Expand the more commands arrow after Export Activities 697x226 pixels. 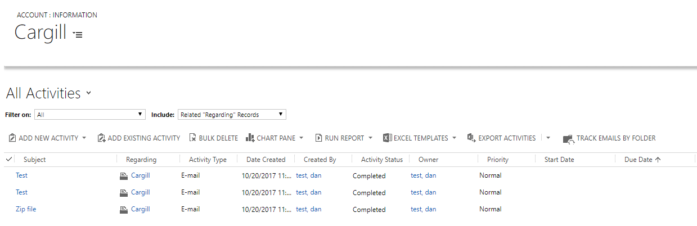(x=548, y=138)
